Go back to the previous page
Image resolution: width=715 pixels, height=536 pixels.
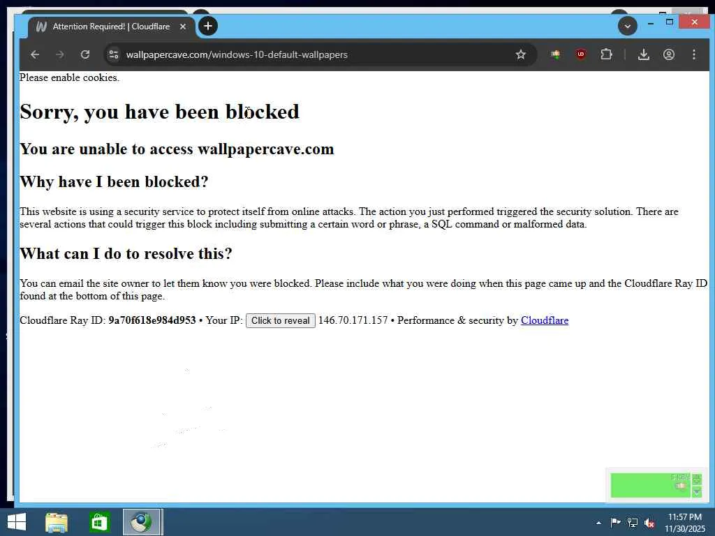pyautogui.click(x=35, y=54)
